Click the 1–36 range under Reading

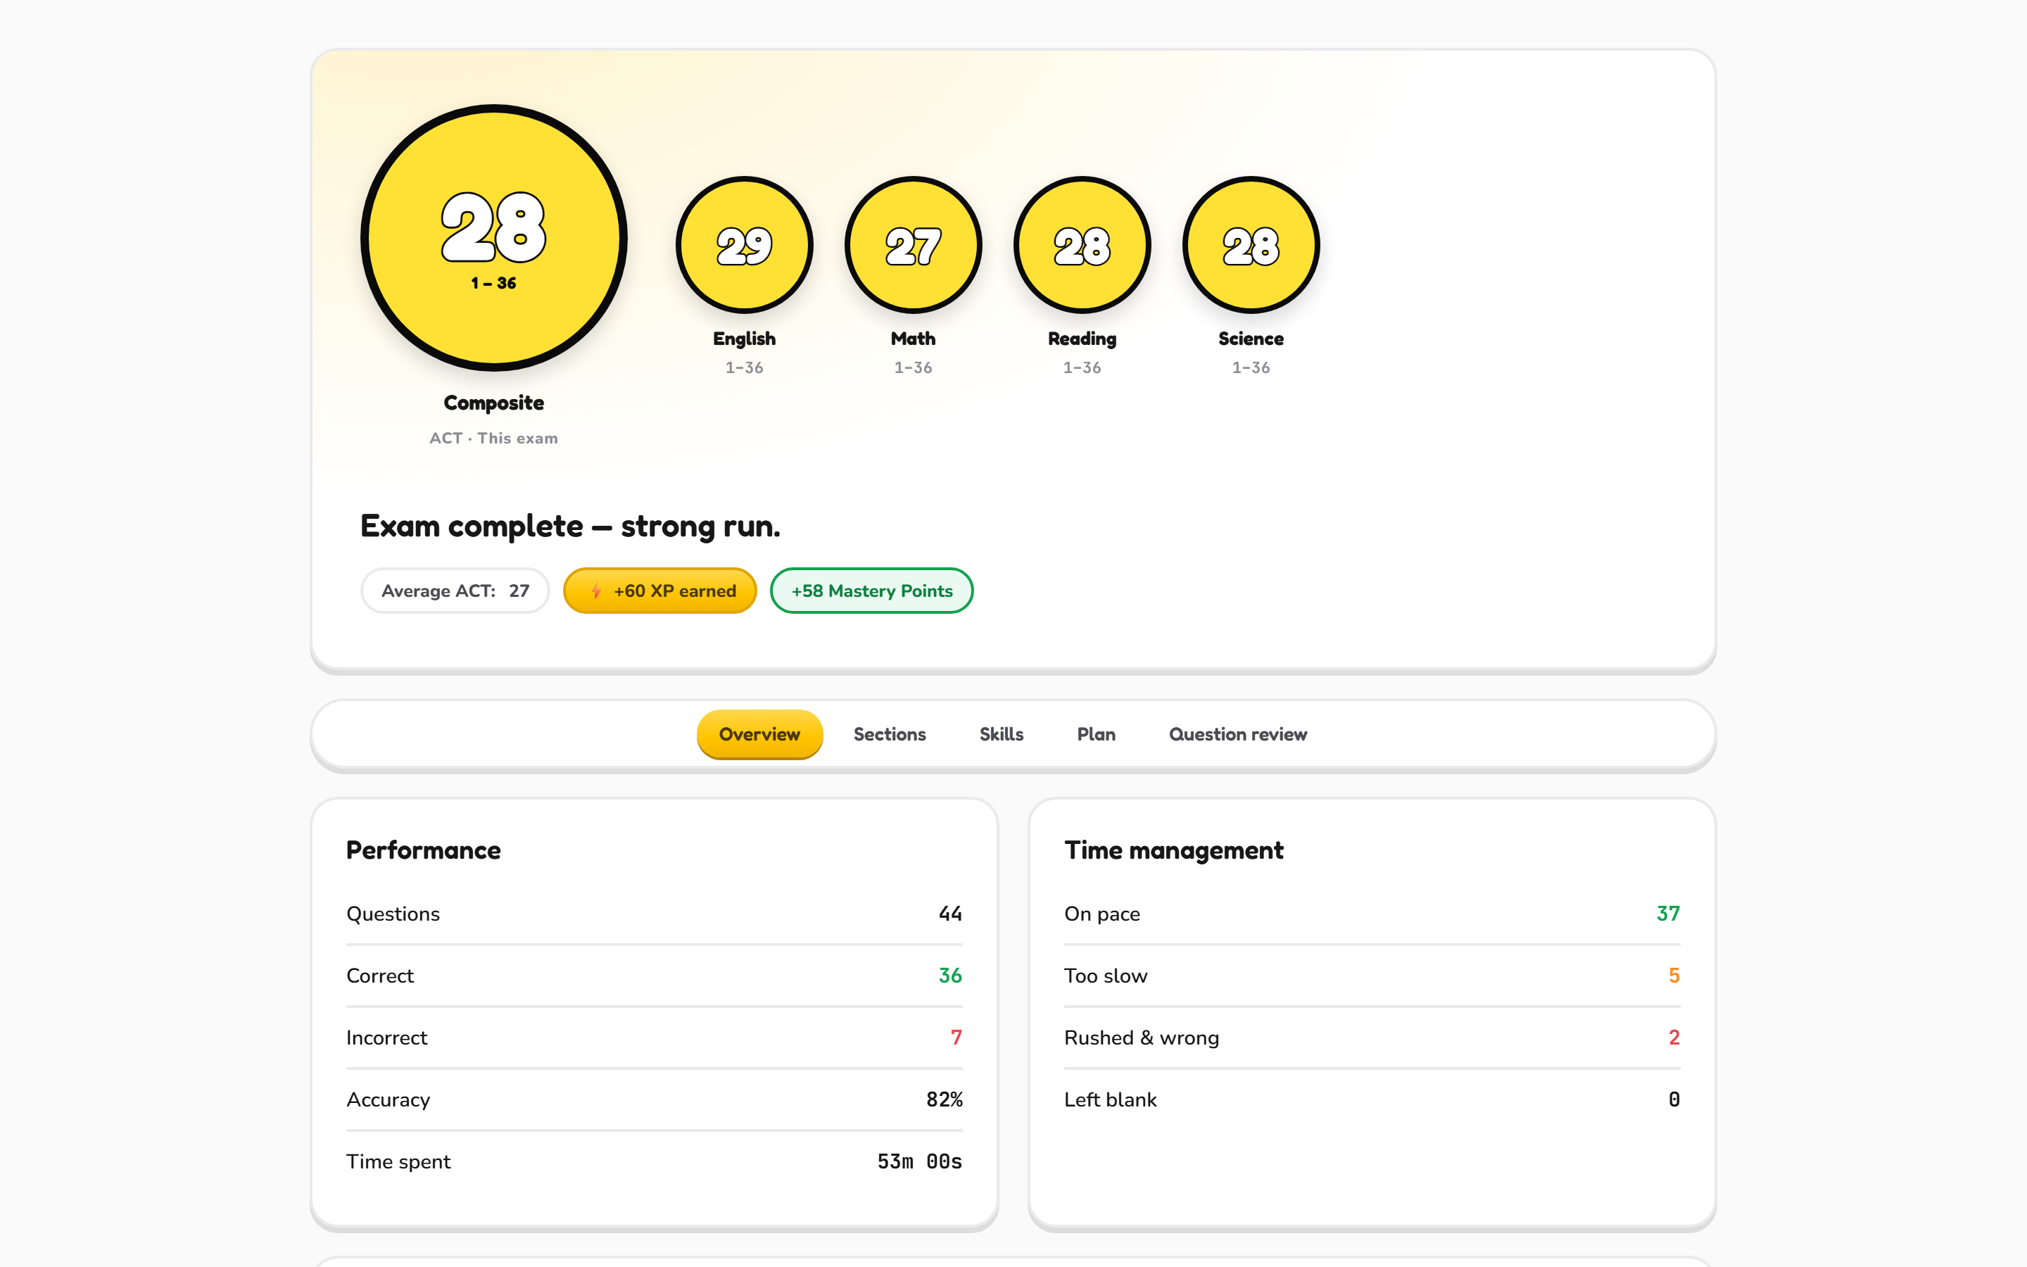[1082, 368]
